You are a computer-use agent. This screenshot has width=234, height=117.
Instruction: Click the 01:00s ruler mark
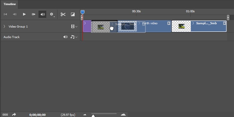click(190, 11)
